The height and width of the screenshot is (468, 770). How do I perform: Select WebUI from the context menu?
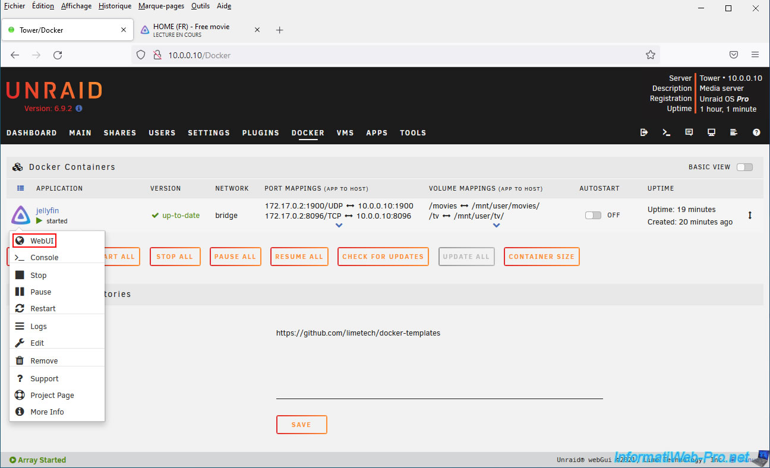pyautogui.click(x=42, y=241)
